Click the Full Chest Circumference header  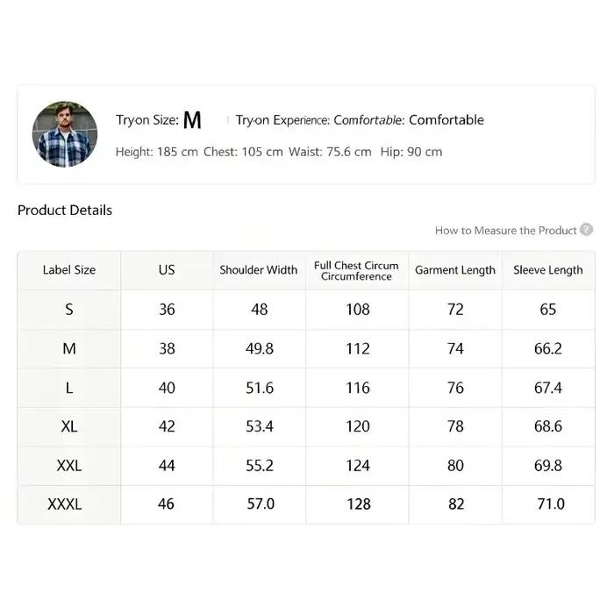click(x=356, y=271)
